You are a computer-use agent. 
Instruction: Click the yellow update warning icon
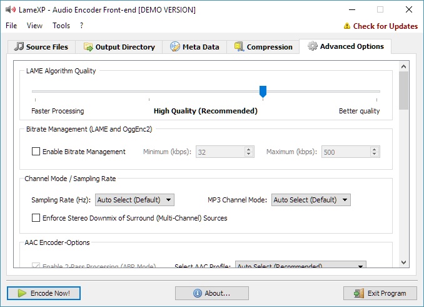347,26
